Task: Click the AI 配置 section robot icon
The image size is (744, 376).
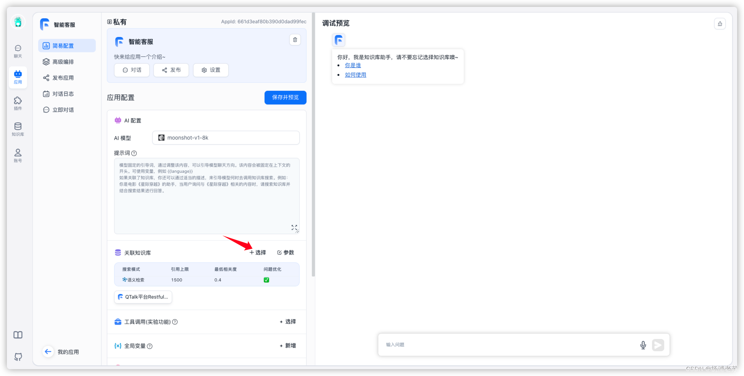Action: click(118, 121)
